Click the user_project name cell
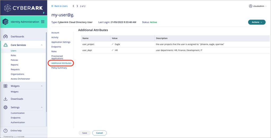This screenshot has width=271, height=138. (x=88, y=44)
